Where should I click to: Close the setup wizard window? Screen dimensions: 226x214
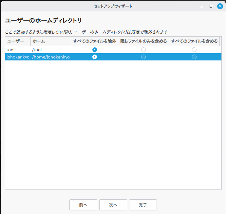[220, 6]
